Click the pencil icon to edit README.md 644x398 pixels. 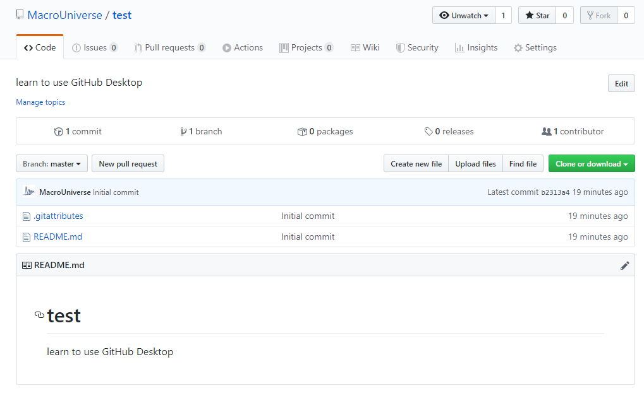tap(624, 266)
